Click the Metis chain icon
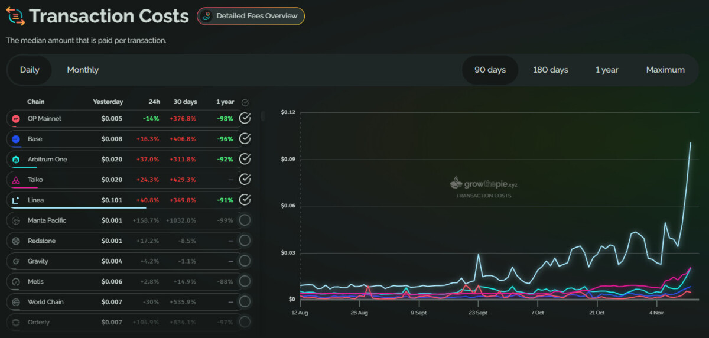Screen dimensions: 709x338 point(16,282)
